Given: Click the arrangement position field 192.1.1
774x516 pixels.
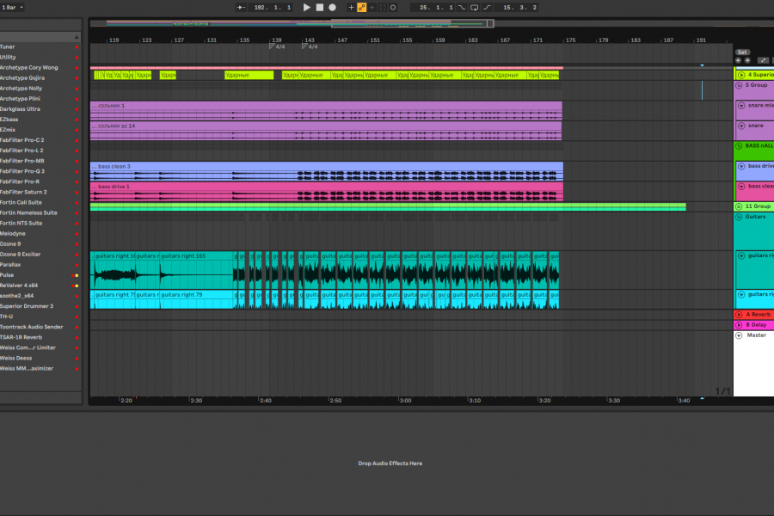Looking at the screenshot, I should coord(272,7).
